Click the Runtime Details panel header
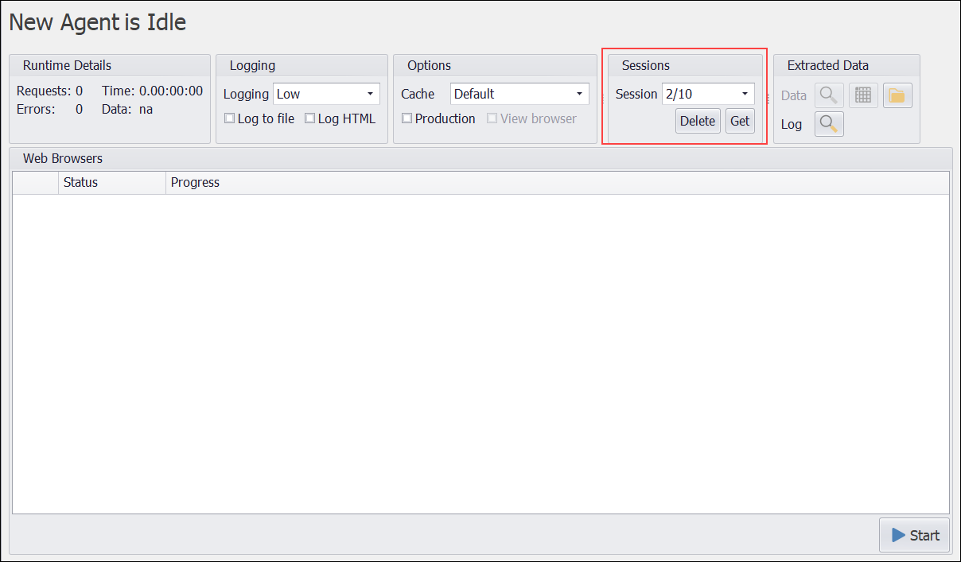 [67, 65]
